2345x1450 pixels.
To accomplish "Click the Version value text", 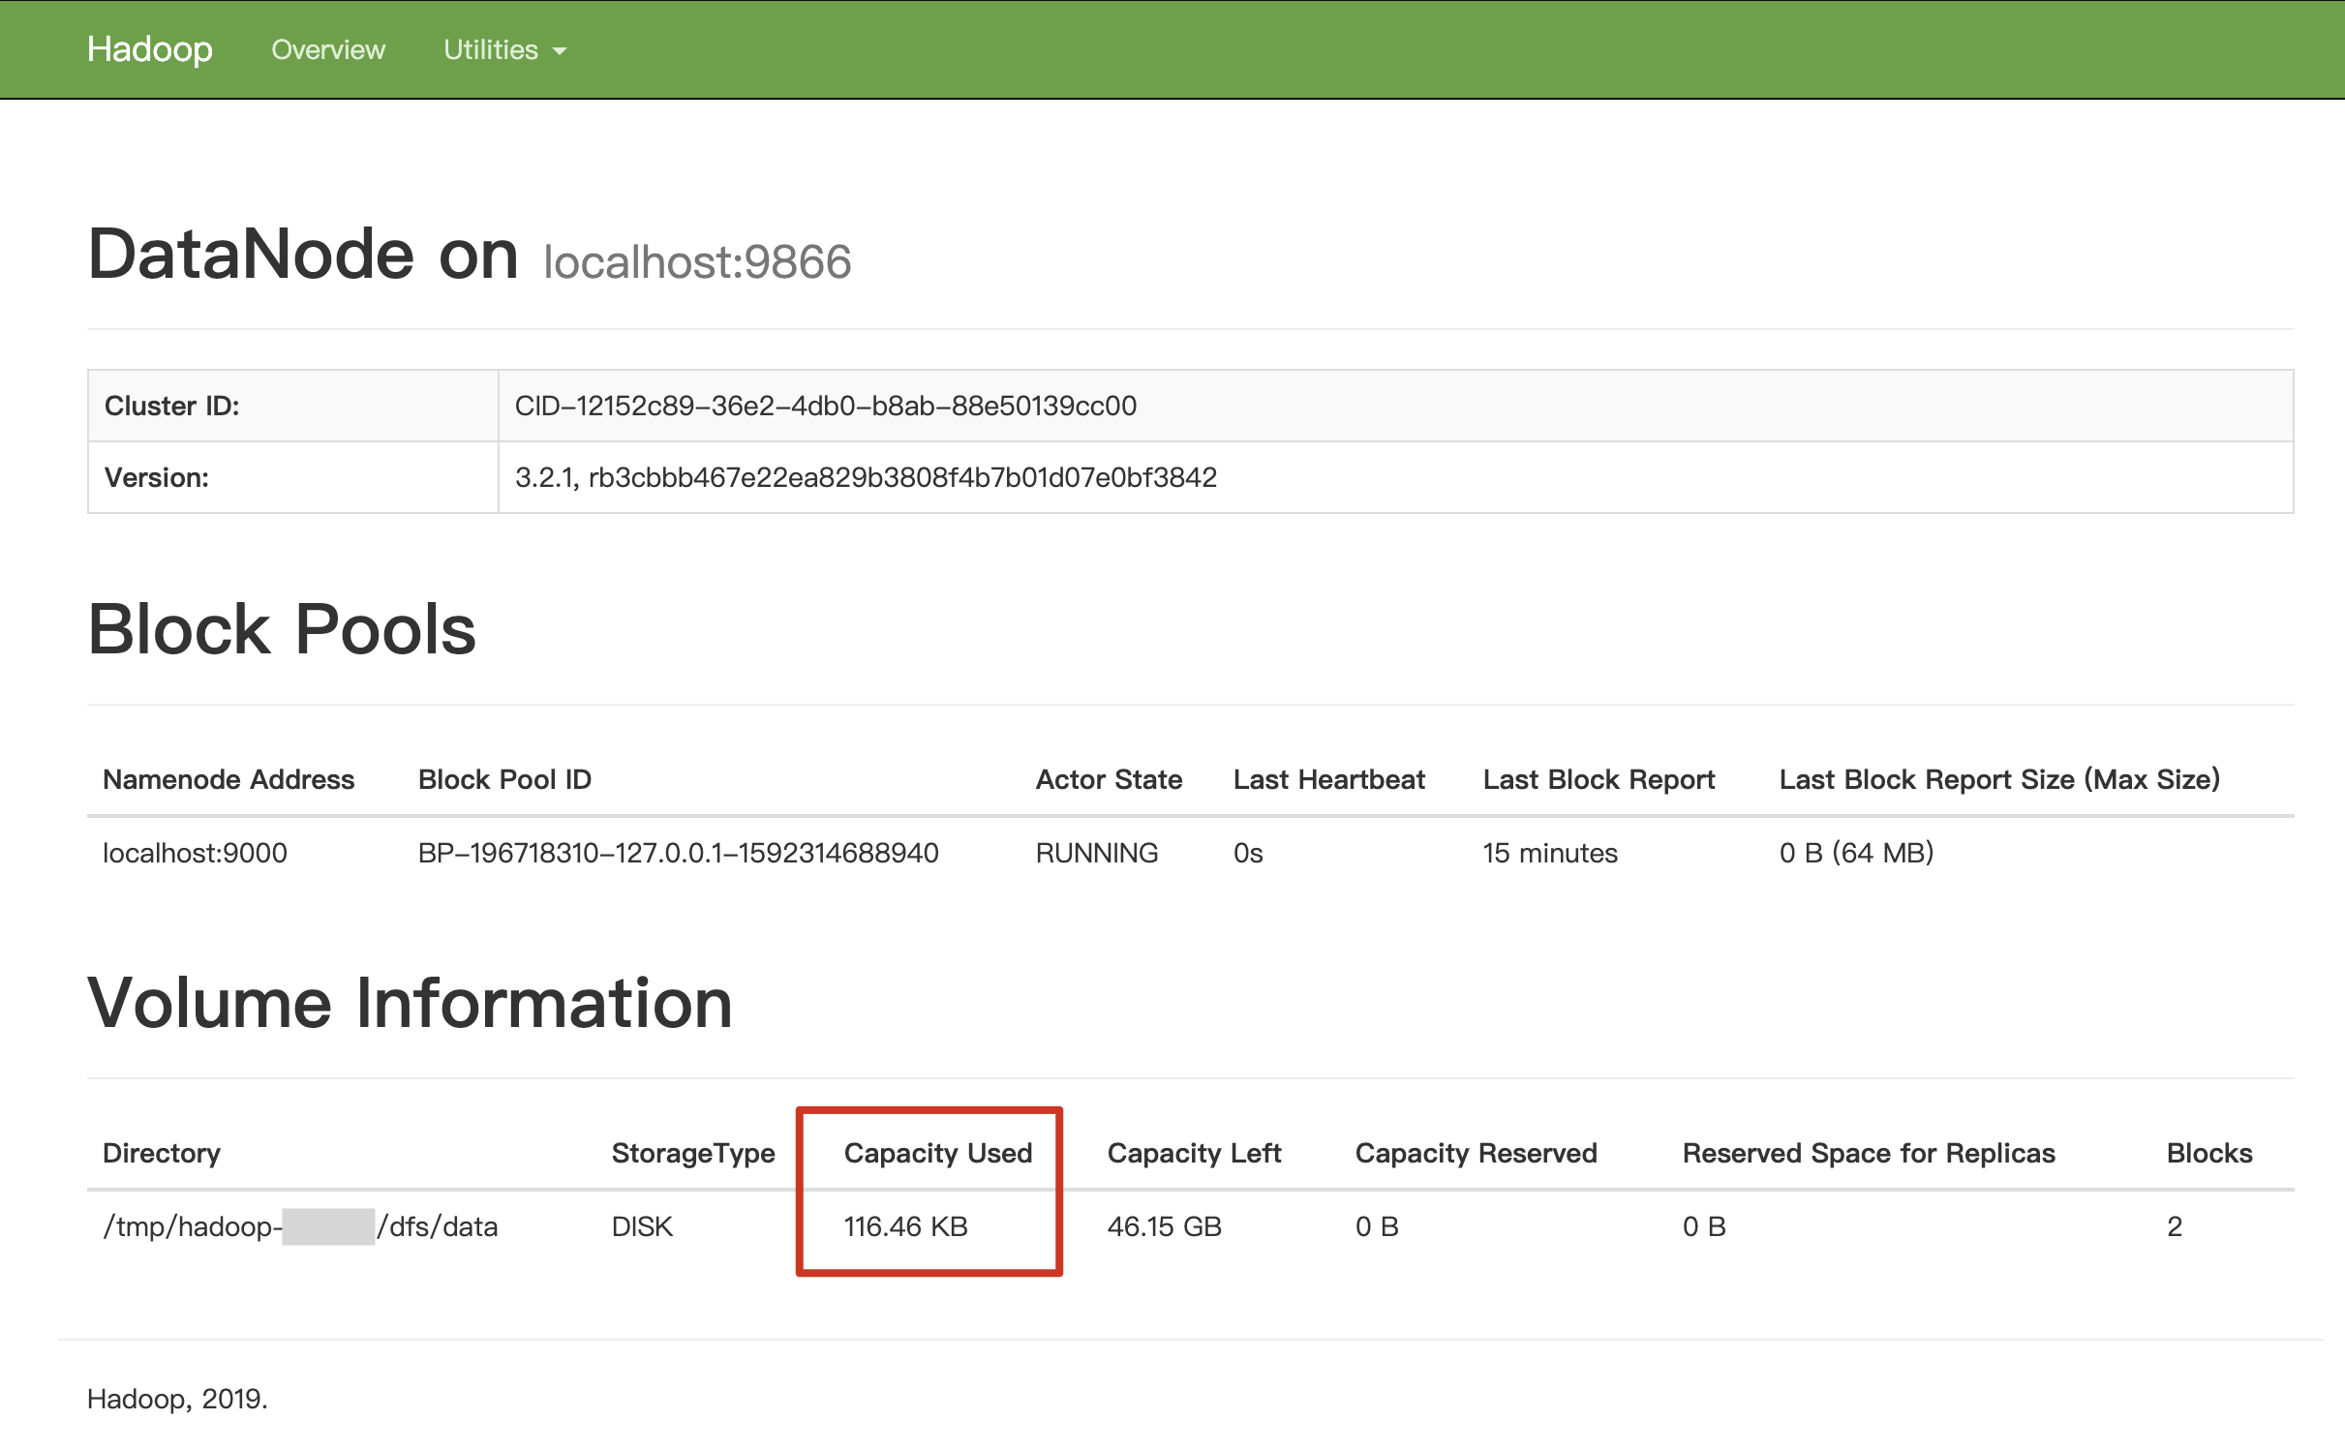I will [865, 477].
